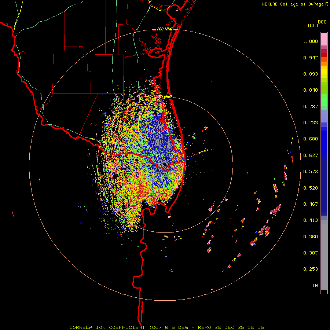Select the 0.627 scale value
The width and height of the screenshot is (330, 330).
pyautogui.click(x=311, y=155)
